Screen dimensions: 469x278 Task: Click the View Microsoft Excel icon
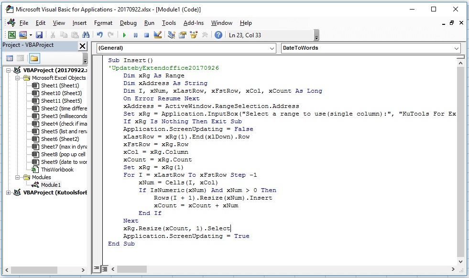[x=11, y=35]
